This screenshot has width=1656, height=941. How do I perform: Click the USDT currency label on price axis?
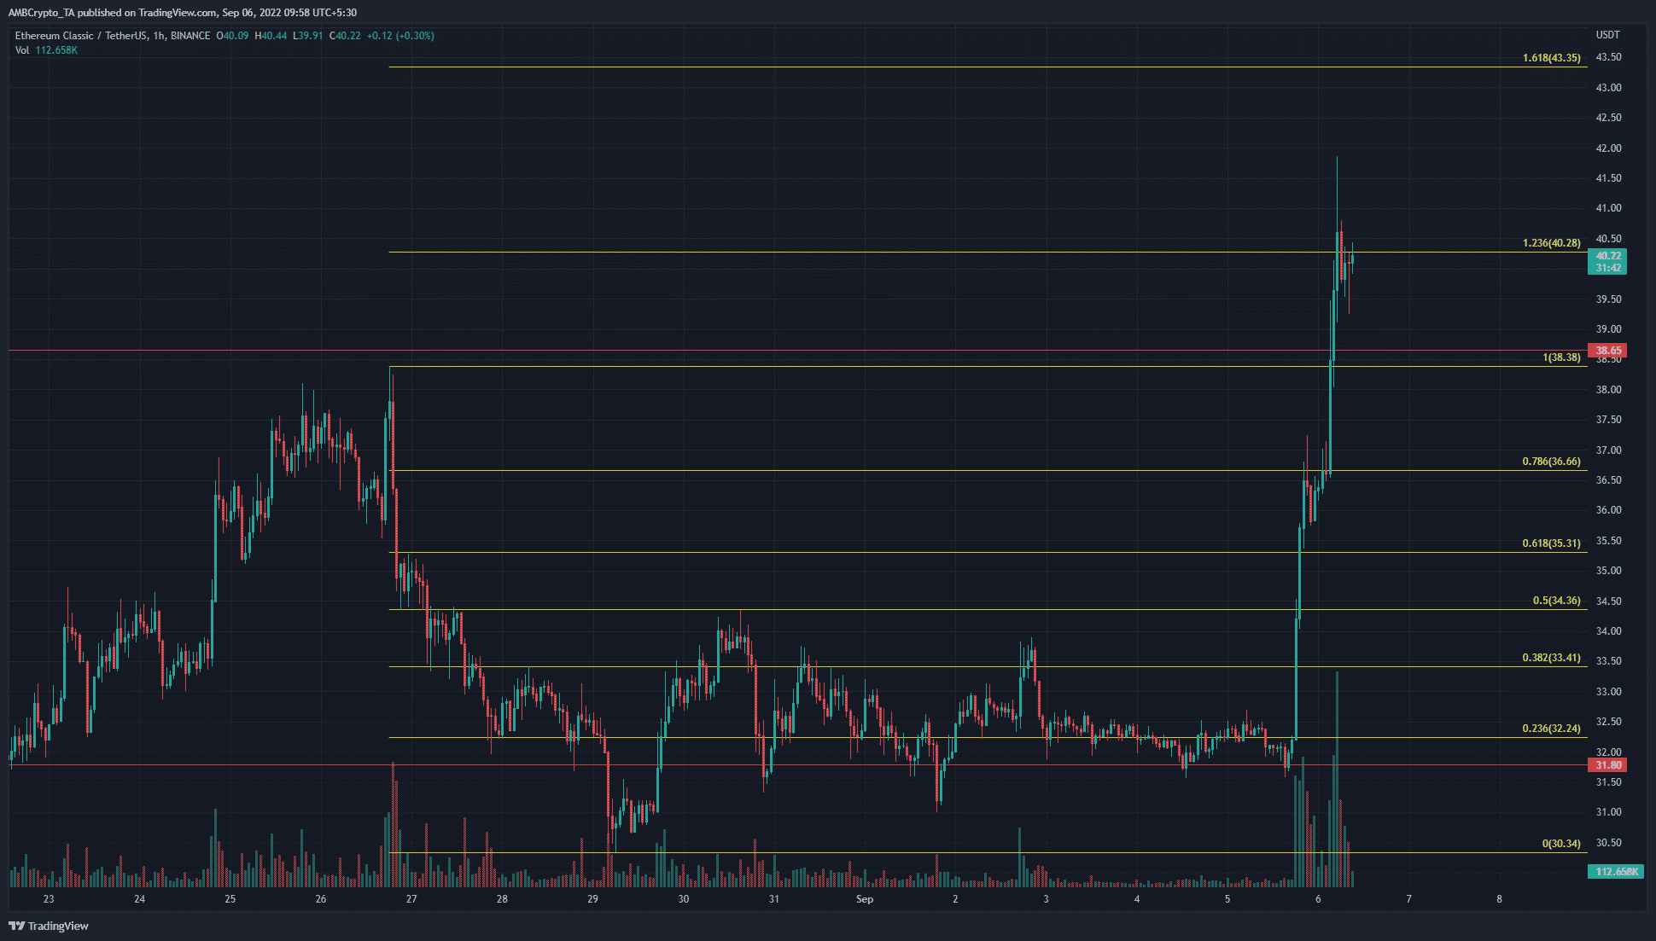tap(1607, 35)
